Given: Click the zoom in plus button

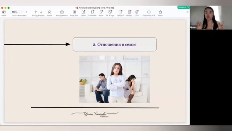Looking at the screenshot, I should (26, 12).
